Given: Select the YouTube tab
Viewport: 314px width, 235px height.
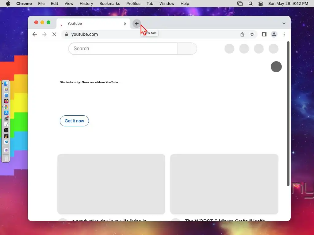Looking at the screenshot, I should 94,24.
